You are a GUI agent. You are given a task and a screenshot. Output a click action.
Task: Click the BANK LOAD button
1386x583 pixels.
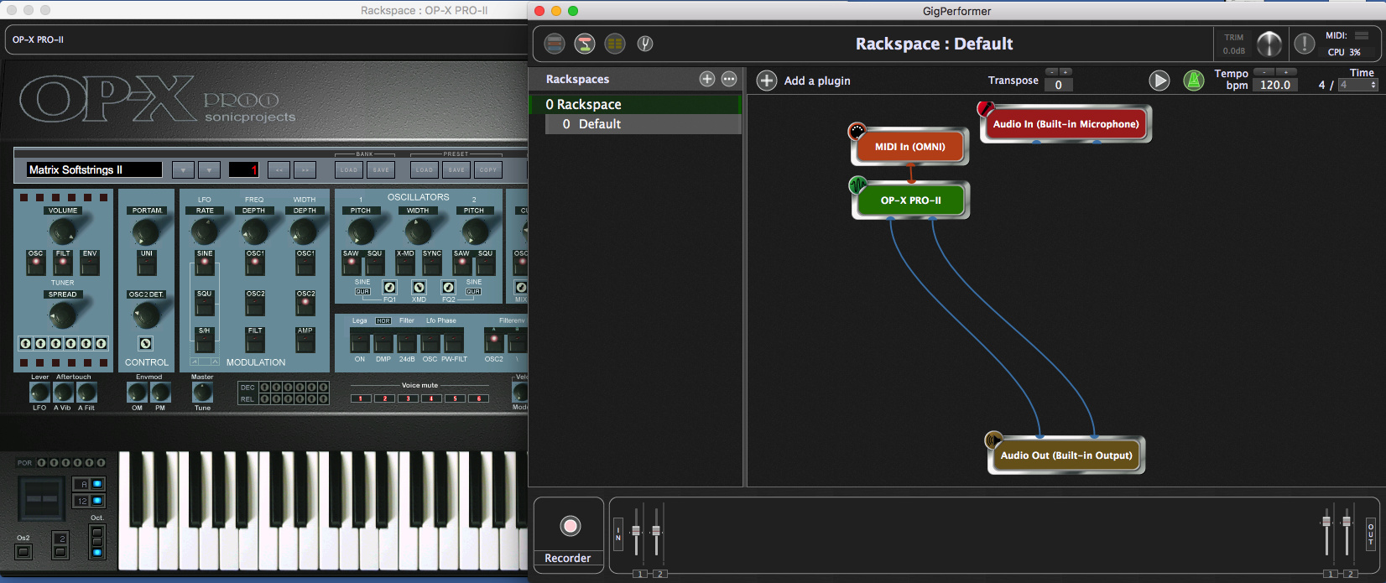coord(349,169)
